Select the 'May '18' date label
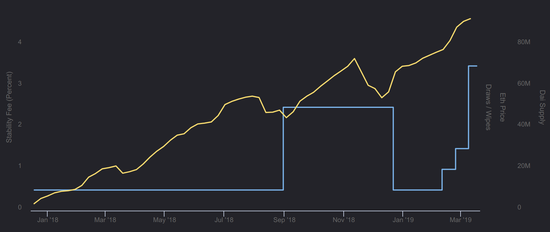Image resolution: width=550 pixels, height=232 pixels. 164,220
